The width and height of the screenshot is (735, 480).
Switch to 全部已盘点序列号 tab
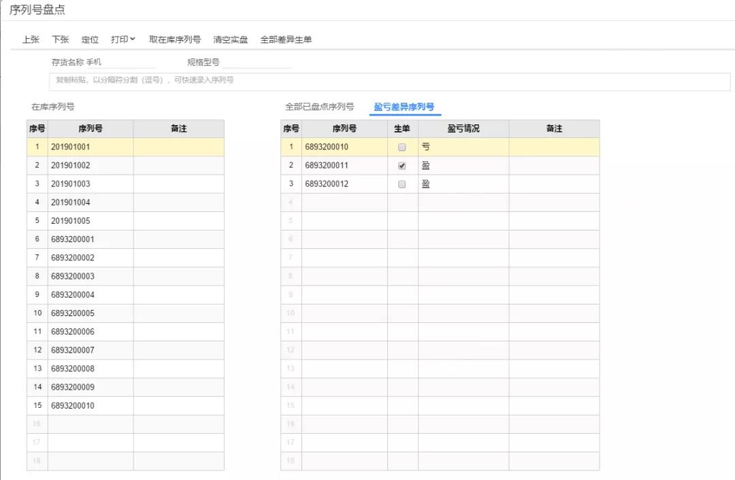320,107
